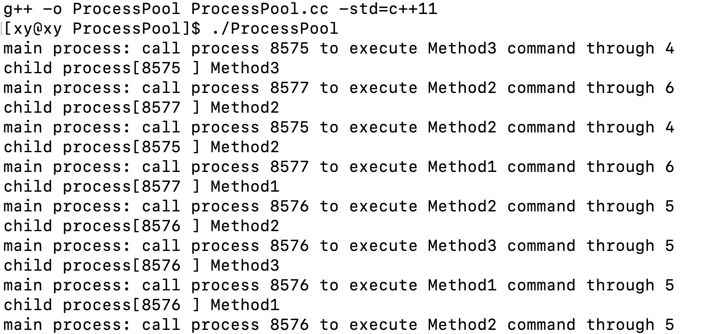Click main process line calling 8577 for Method2
This screenshot has height=334, width=711.
[x=339, y=88]
